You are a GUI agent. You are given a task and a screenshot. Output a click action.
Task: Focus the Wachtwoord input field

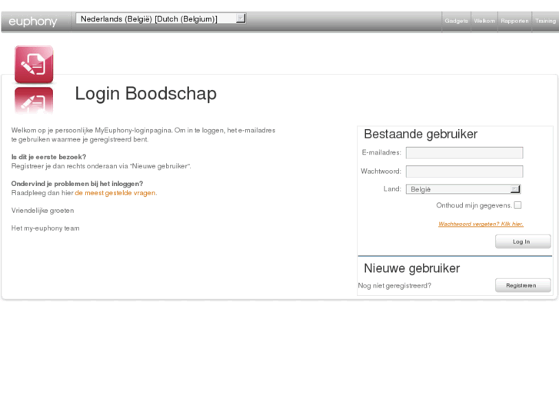point(464,171)
